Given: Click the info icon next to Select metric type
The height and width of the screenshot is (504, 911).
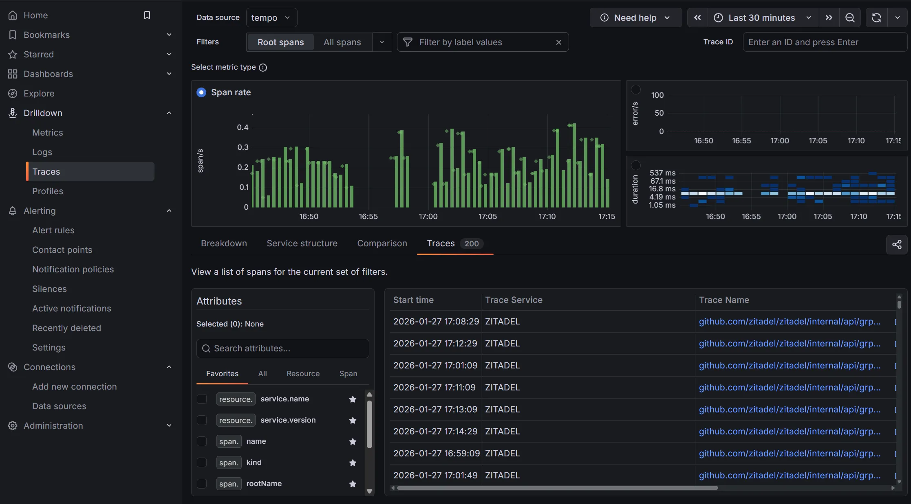Looking at the screenshot, I should [x=262, y=68].
